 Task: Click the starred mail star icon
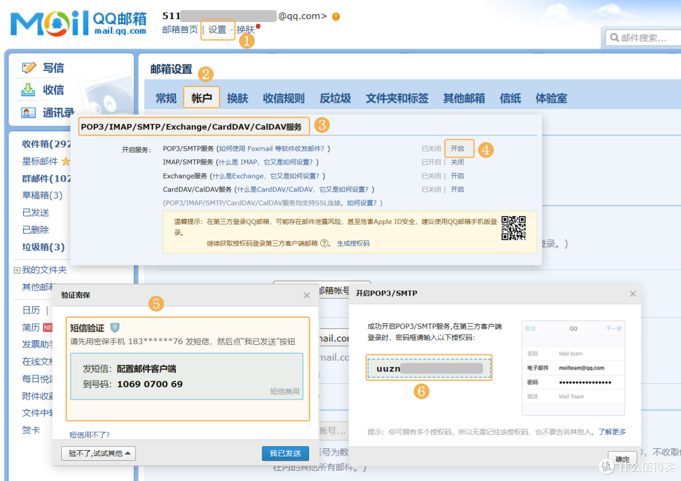tap(66, 161)
